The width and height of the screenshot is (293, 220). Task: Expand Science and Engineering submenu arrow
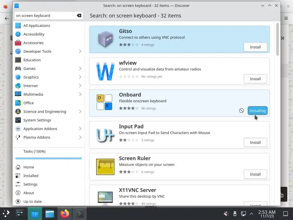pos(80,111)
